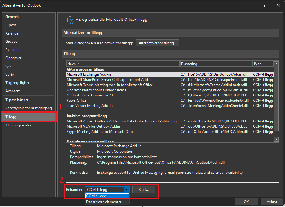Click the add-in list scroll down arrow
Image resolution: width=285 pixels, height=207 pixels.
click(x=276, y=140)
